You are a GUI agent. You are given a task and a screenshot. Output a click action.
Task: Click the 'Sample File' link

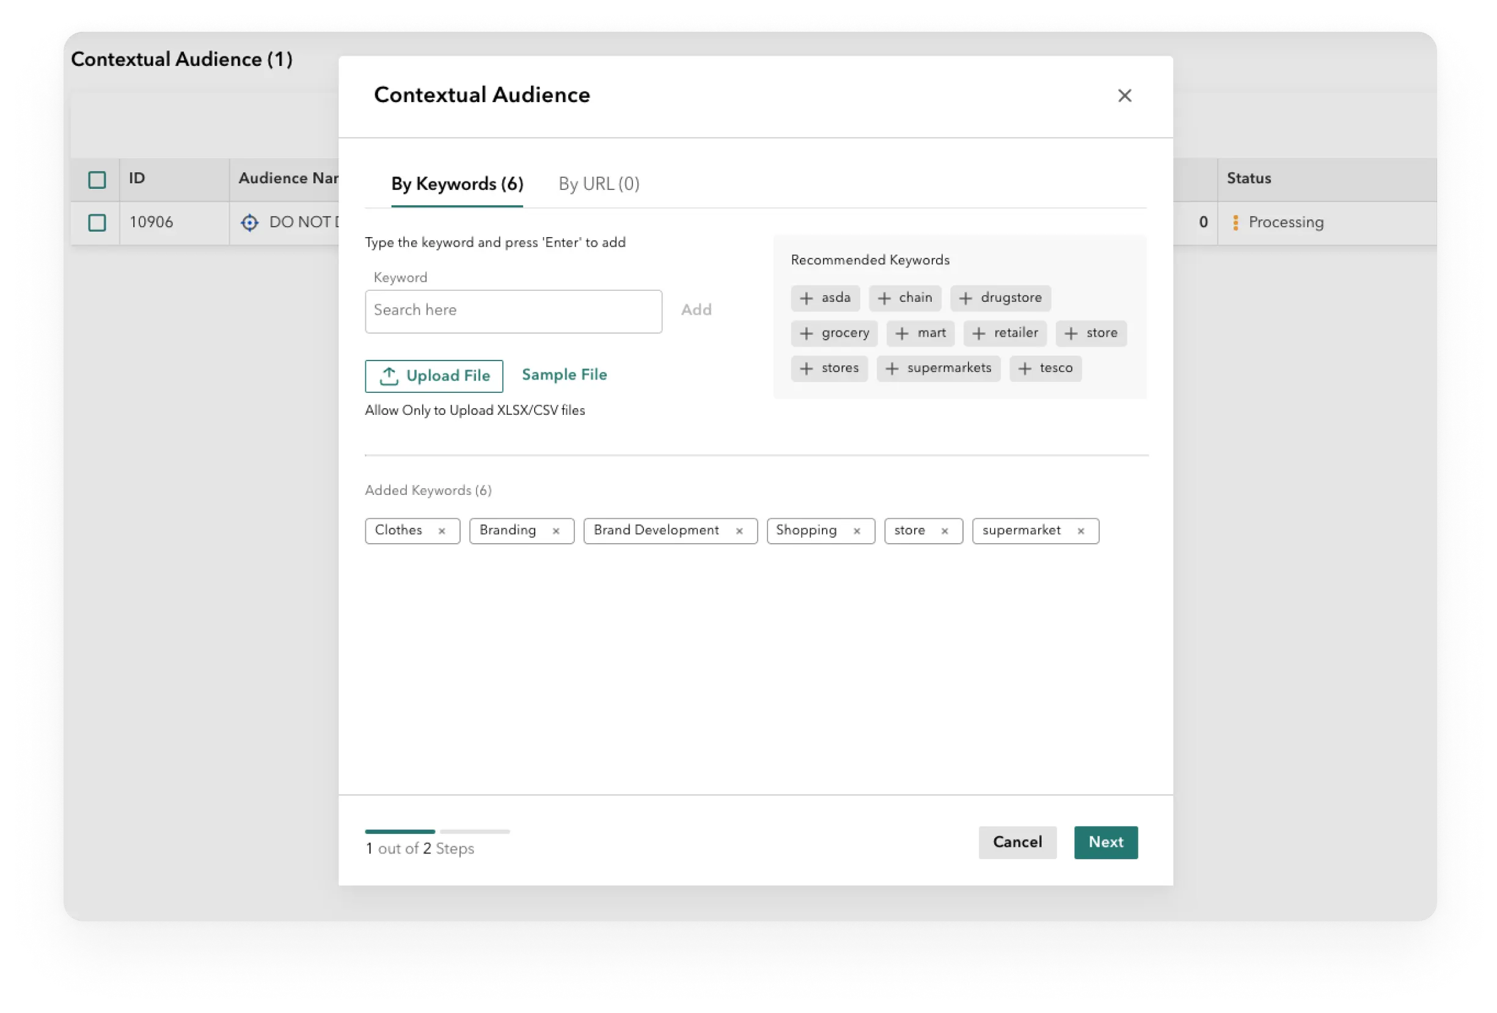564,374
